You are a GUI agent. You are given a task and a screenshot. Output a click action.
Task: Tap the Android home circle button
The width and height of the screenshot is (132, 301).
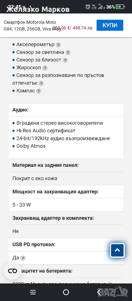pos(66,292)
